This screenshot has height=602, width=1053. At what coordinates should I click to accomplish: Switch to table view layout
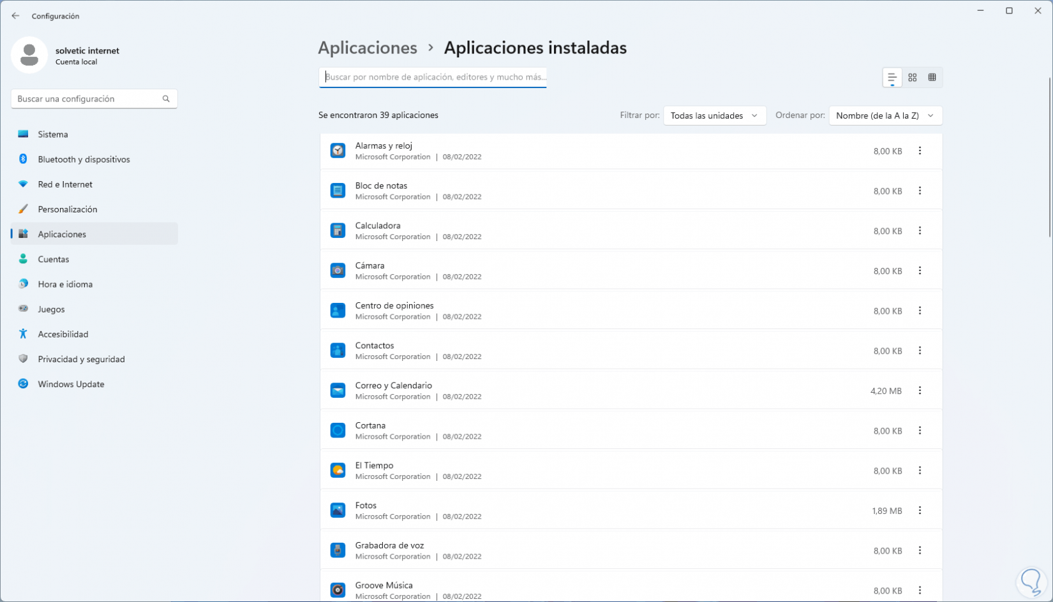click(x=932, y=77)
